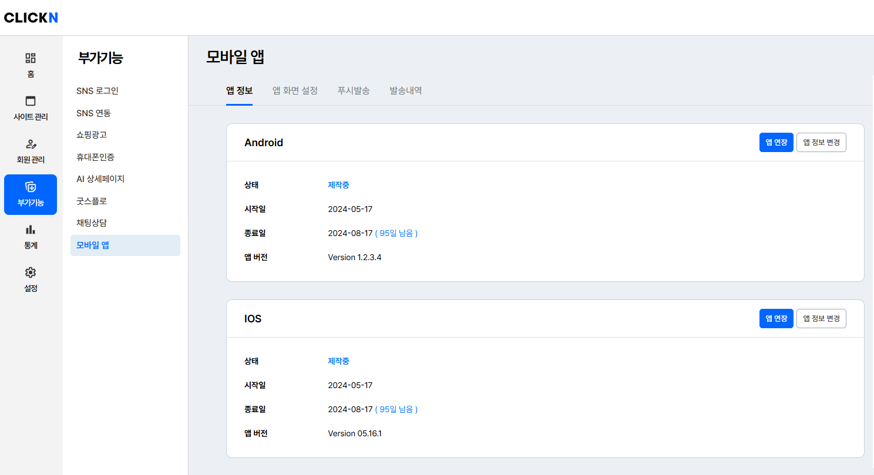Click the add-on features icon
Image resolution: width=874 pixels, height=475 pixels.
tap(31, 187)
